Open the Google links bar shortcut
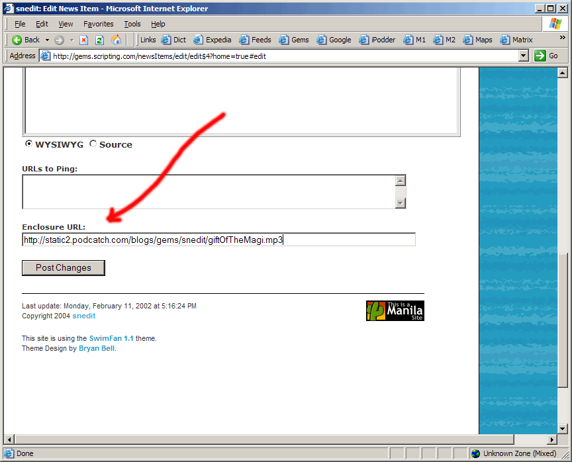The image size is (572, 462). (334, 40)
